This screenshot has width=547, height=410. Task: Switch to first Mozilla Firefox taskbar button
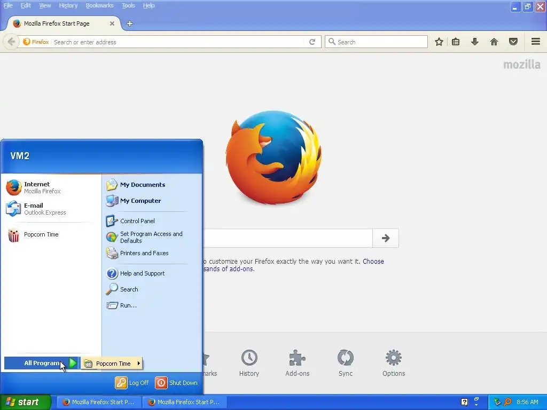click(99, 402)
